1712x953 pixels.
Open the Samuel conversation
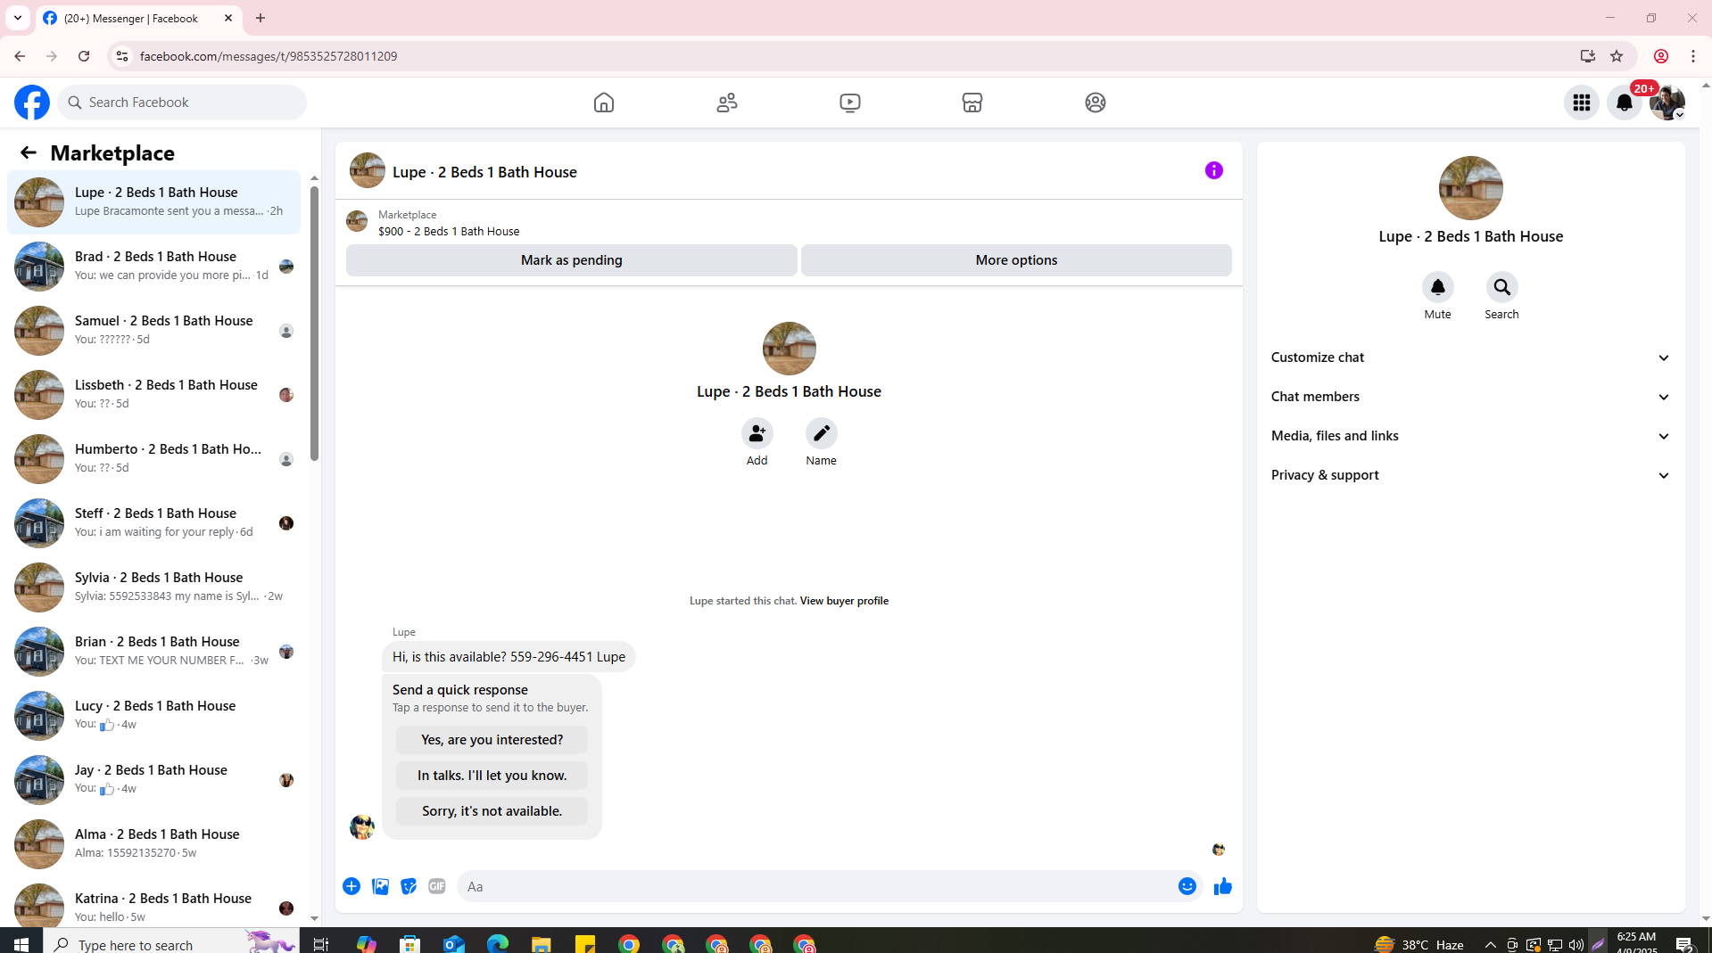(x=153, y=331)
